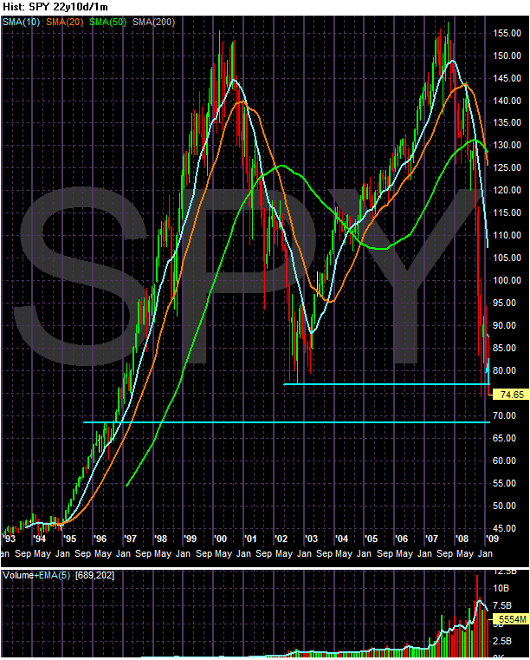Click the 155.00 price axis label
The height and width of the screenshot is (660, 530).
pos(507,33)
